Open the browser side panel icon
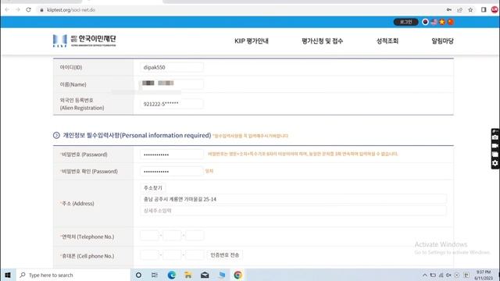 [484, 10]
